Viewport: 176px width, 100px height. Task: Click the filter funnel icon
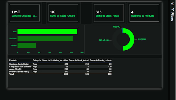[x=173, y=10]
